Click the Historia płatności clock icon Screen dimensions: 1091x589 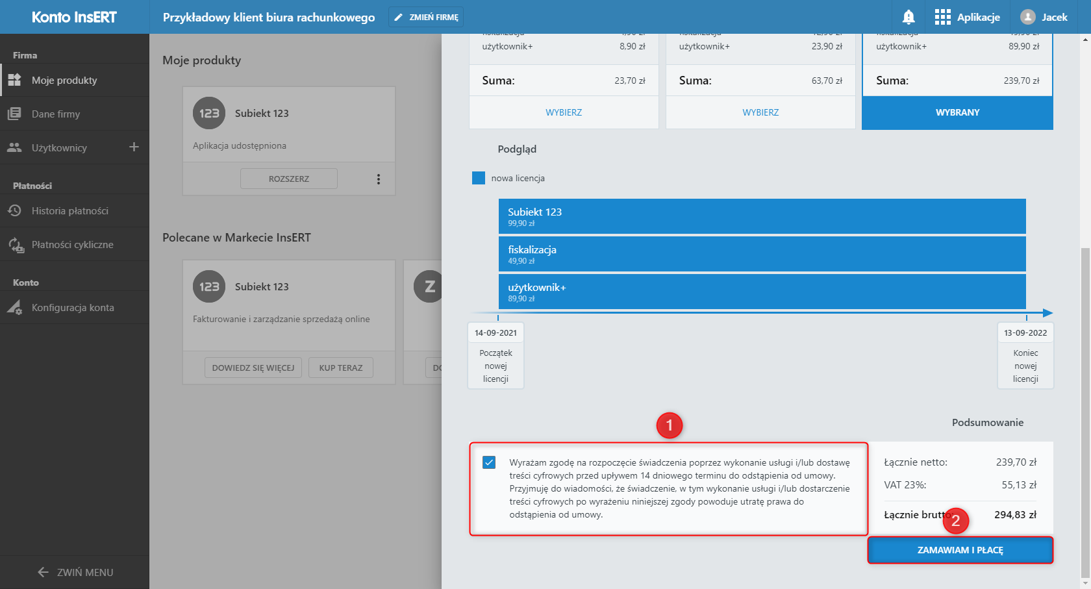coord(14,210)
